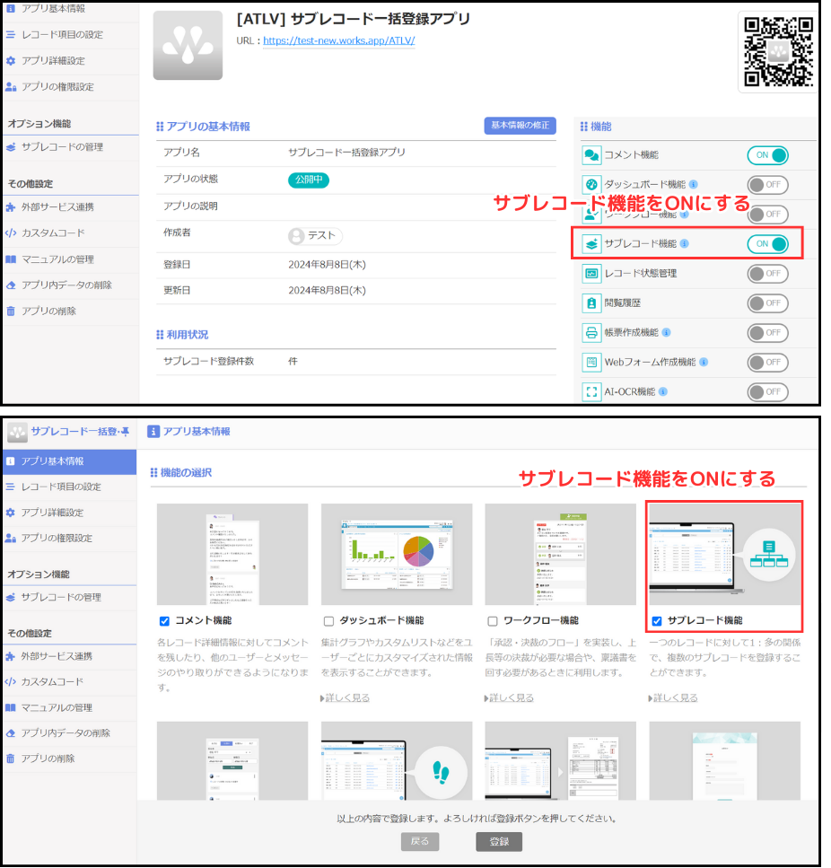Click the コメント機能 preview thumbnail

pyautogui.click(x=232, y=555)
